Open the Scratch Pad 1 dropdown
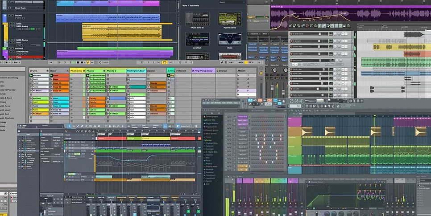The height and width of the screenshot is (216, 431). pyautogui.click(x=187, y=126)
